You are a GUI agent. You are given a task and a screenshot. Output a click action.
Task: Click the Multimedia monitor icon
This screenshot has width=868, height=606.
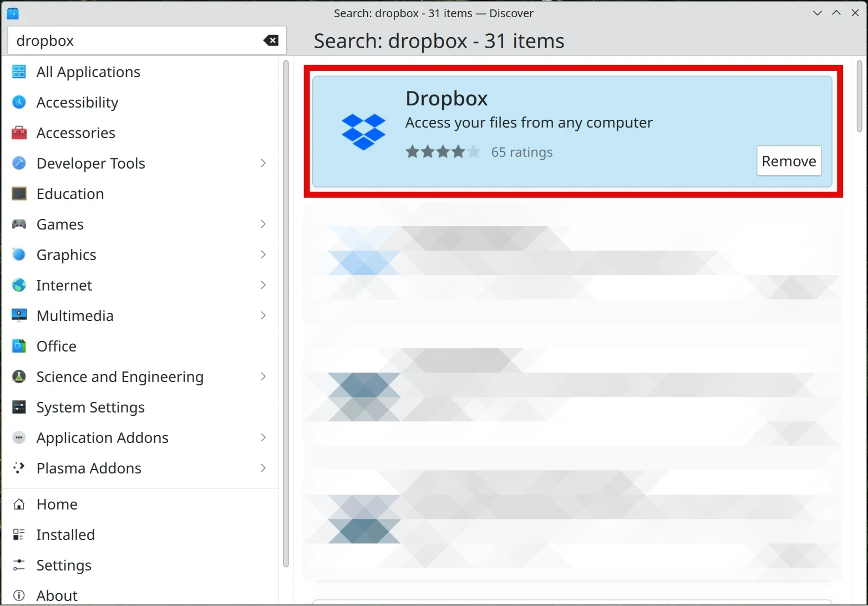[19, 315]
